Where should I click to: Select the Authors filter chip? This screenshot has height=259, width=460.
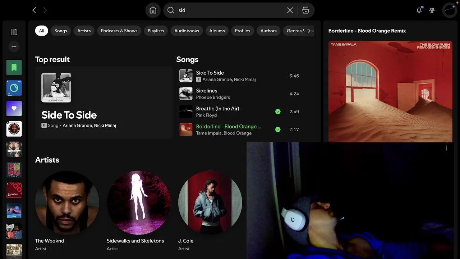pyautogui.click(x=268, y=31)
